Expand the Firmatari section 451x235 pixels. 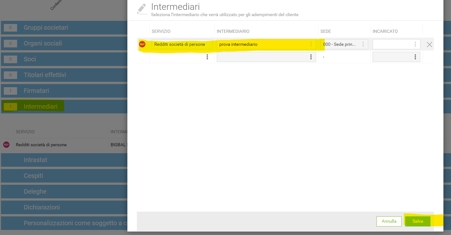64,91
